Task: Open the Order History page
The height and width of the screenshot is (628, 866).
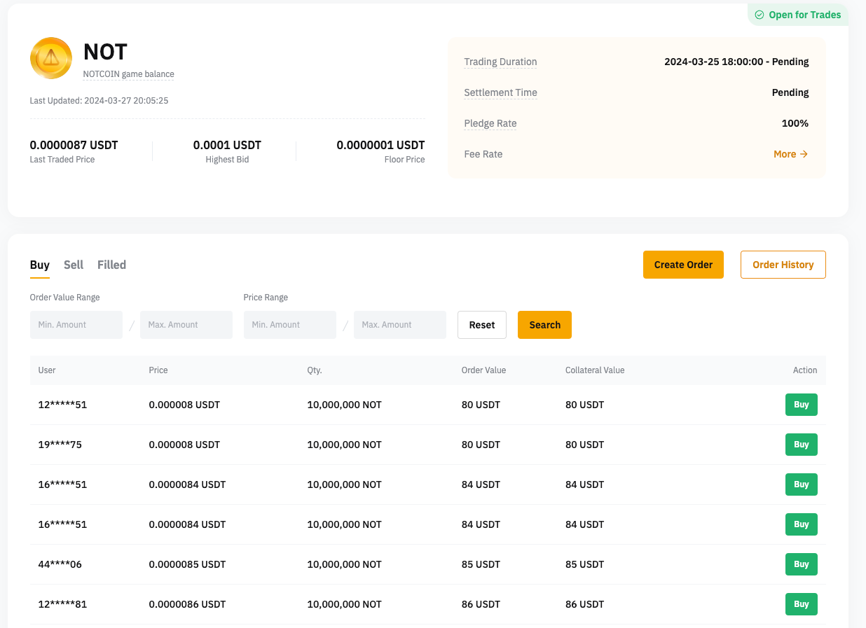Action: (783, 265)
